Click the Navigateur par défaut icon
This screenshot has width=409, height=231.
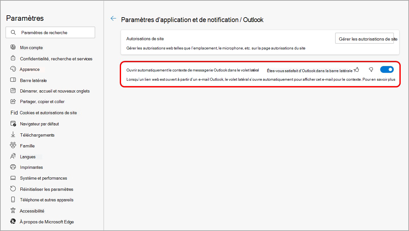point(13,123)
